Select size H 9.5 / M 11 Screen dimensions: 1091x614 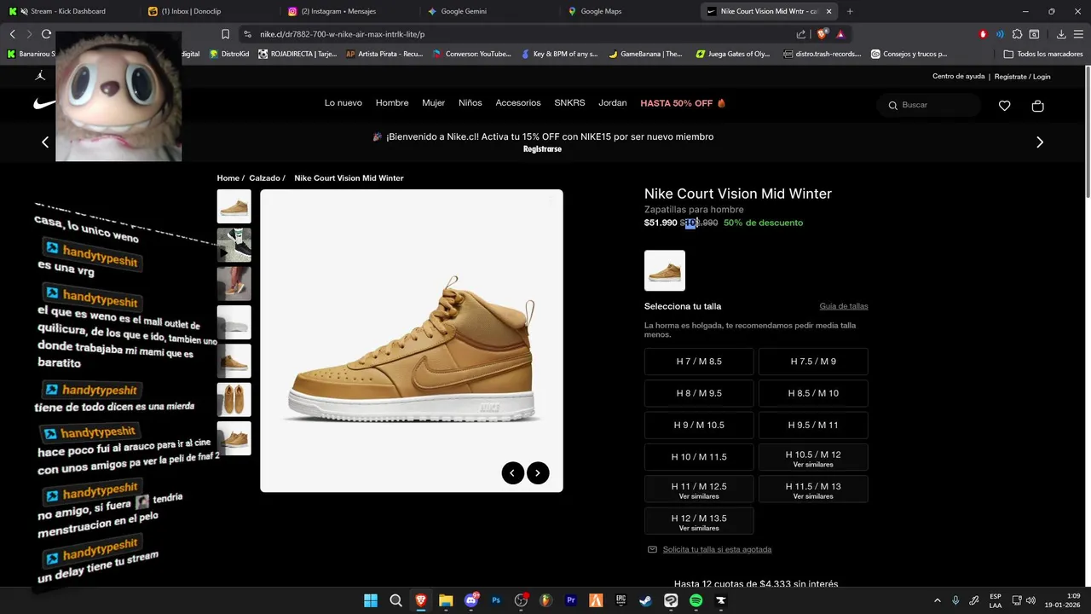813,425
